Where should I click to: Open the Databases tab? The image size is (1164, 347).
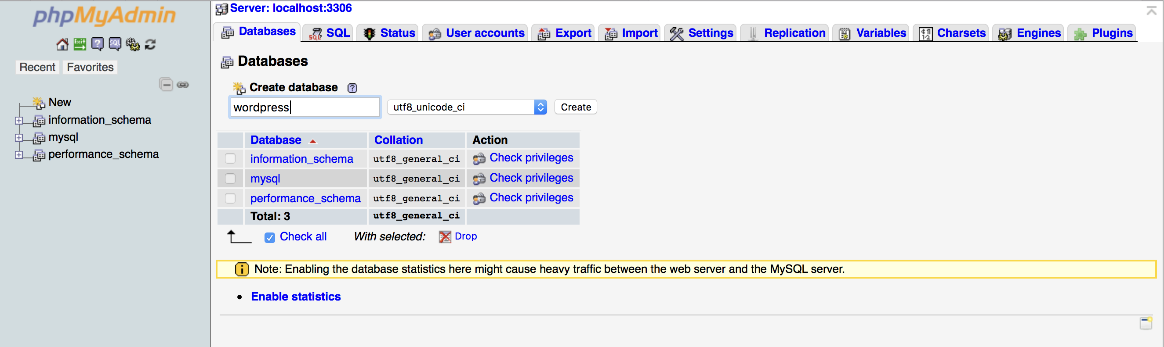257,32
